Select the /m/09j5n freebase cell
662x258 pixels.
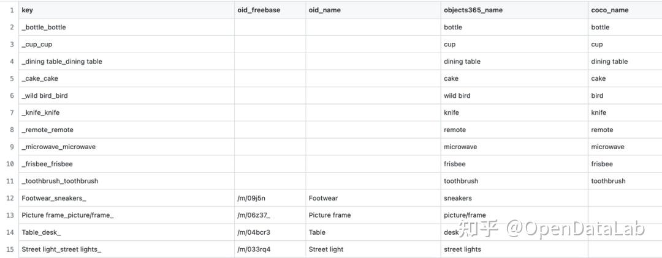270,198
